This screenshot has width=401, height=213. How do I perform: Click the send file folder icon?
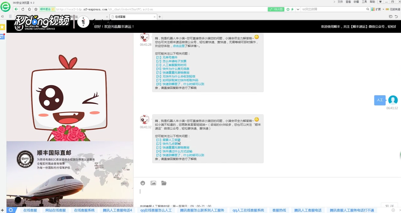pos(164,183)
